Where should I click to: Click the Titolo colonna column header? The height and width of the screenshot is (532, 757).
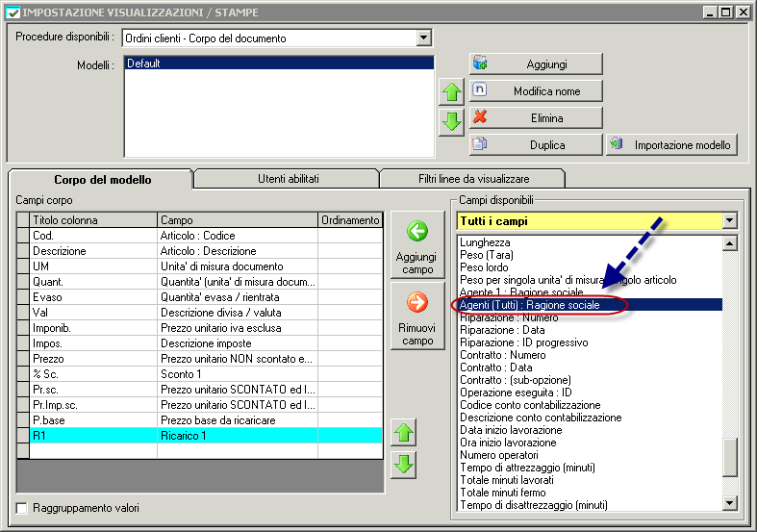[x=93, y=220]
